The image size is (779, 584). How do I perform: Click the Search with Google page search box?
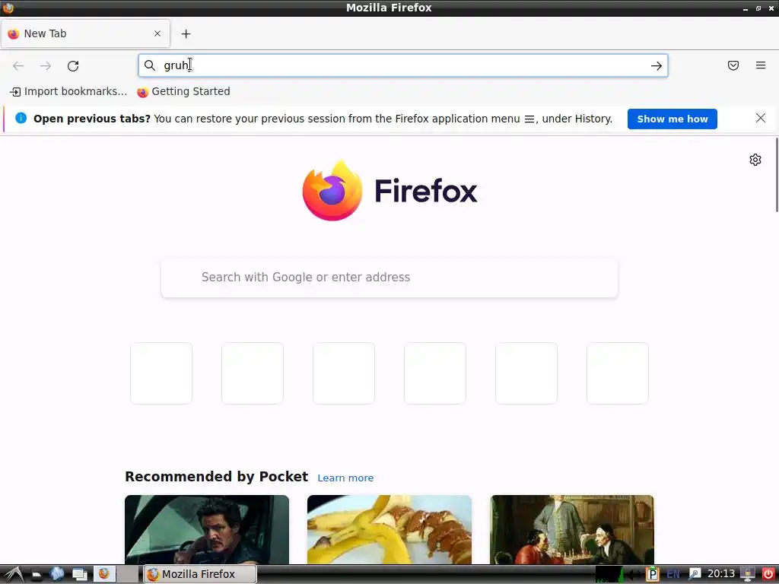click(389, 277)
